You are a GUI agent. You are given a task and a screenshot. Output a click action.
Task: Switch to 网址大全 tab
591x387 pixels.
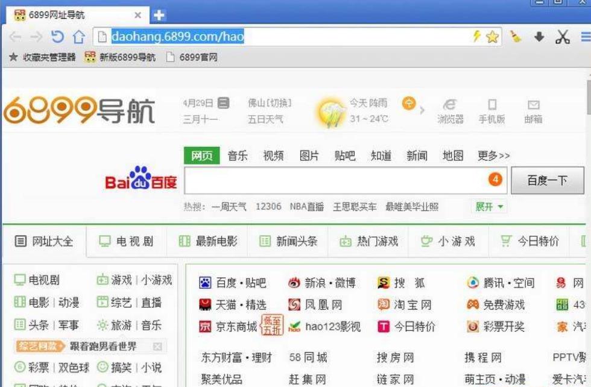(44, 241)
